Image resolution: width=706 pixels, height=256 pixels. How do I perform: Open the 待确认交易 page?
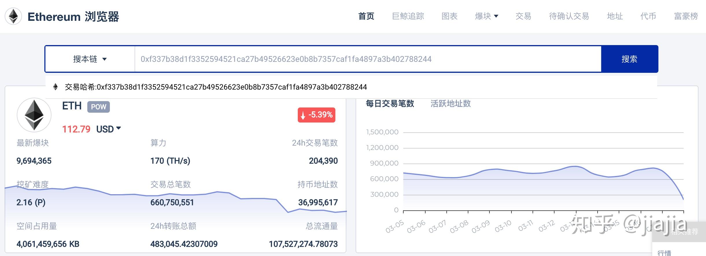pyautogui.click(x=569, y=16)
